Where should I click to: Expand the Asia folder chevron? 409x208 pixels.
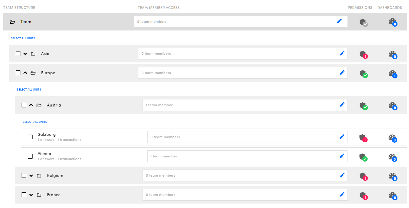click(25, 54)
